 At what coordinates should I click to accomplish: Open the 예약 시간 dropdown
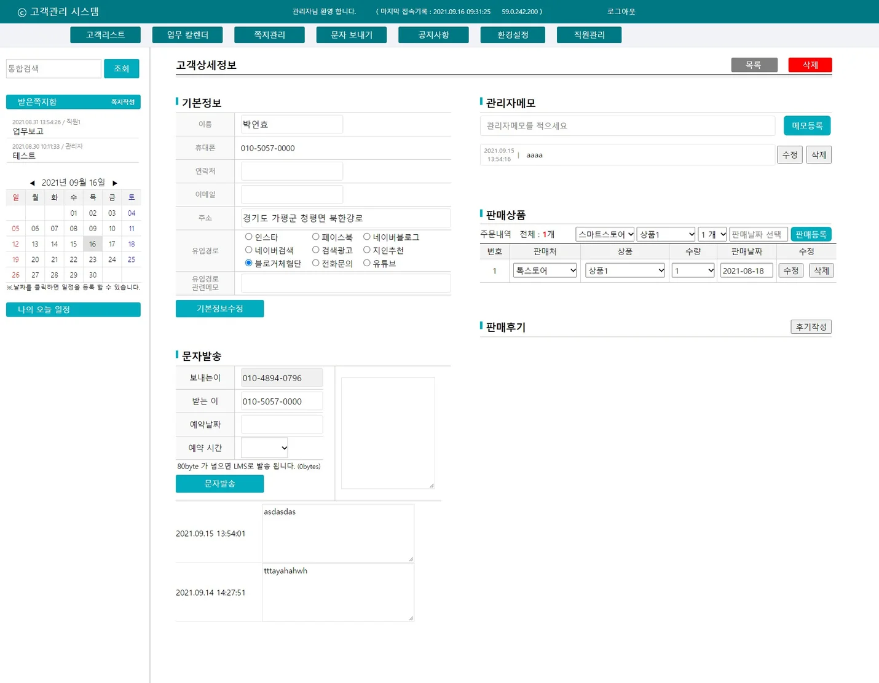(x=264, y=448)
